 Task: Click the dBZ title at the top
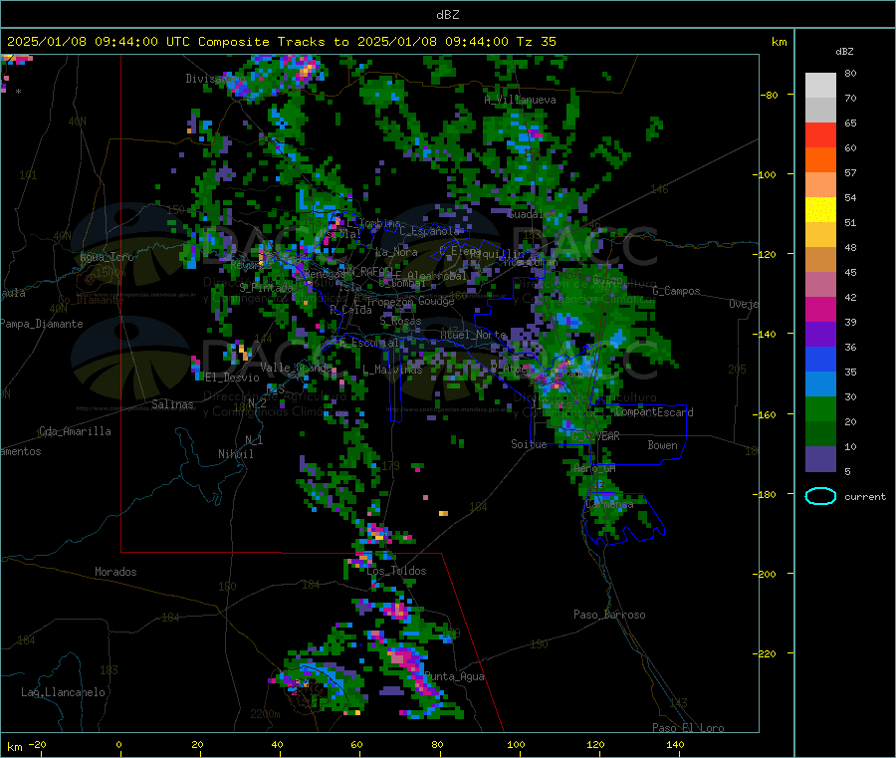(447, 15)
